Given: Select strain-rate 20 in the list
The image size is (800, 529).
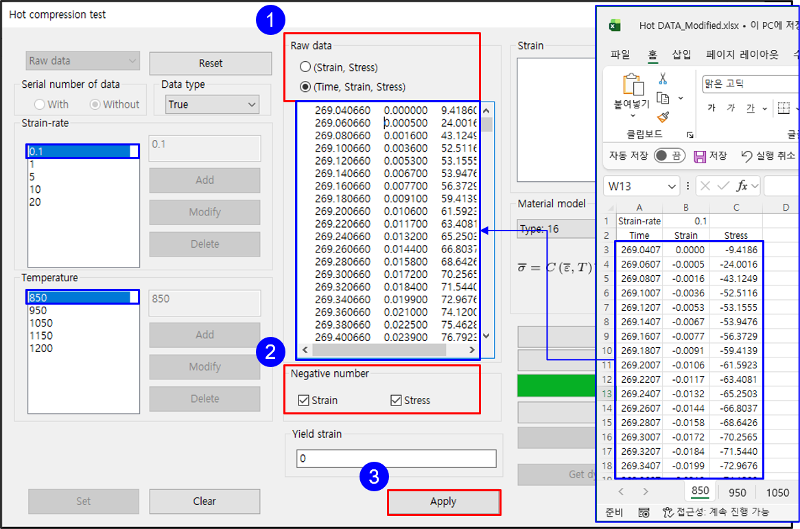Looking at the screenshot, I should tap(83, 202).
